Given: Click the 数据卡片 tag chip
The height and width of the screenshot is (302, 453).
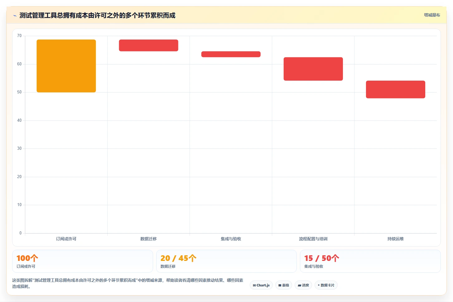Looking at the screenshot, I should point(326,285).
